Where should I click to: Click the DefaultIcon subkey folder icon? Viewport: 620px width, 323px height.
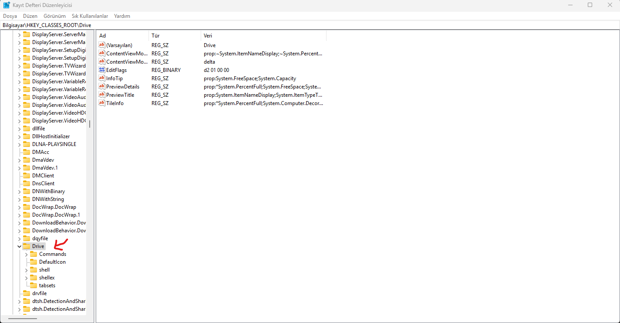click(34, 262)
